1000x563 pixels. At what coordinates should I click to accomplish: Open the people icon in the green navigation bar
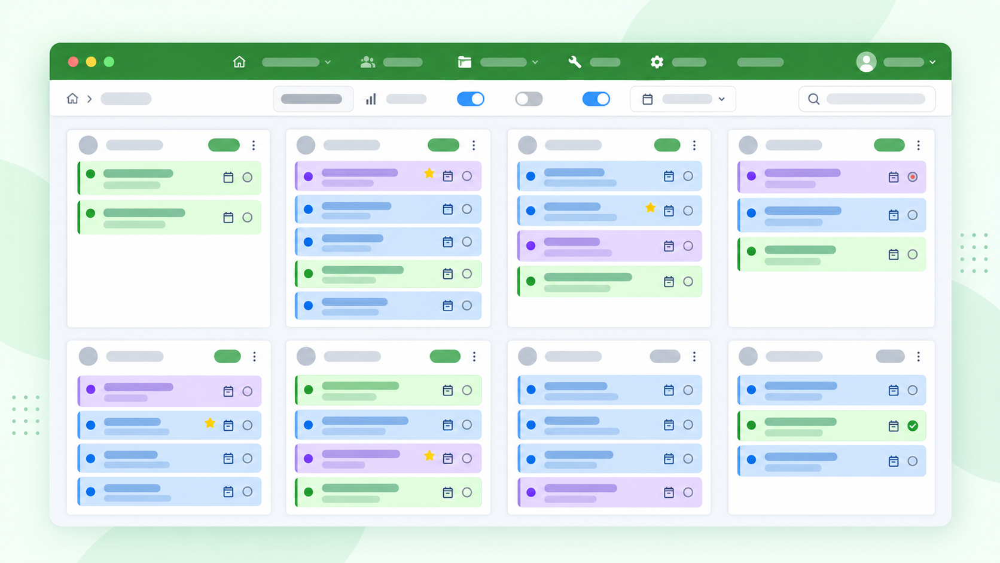point(368,62)
